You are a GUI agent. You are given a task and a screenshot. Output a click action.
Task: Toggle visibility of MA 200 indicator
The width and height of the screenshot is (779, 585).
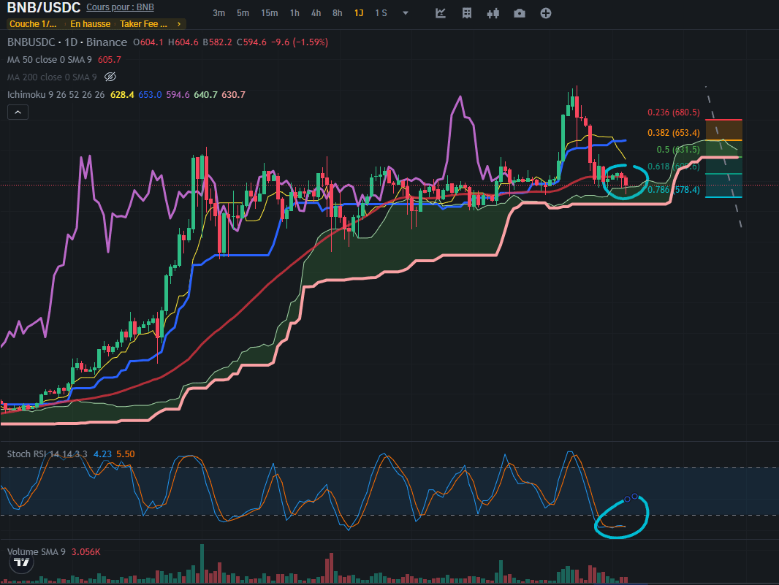coord(110,77)
